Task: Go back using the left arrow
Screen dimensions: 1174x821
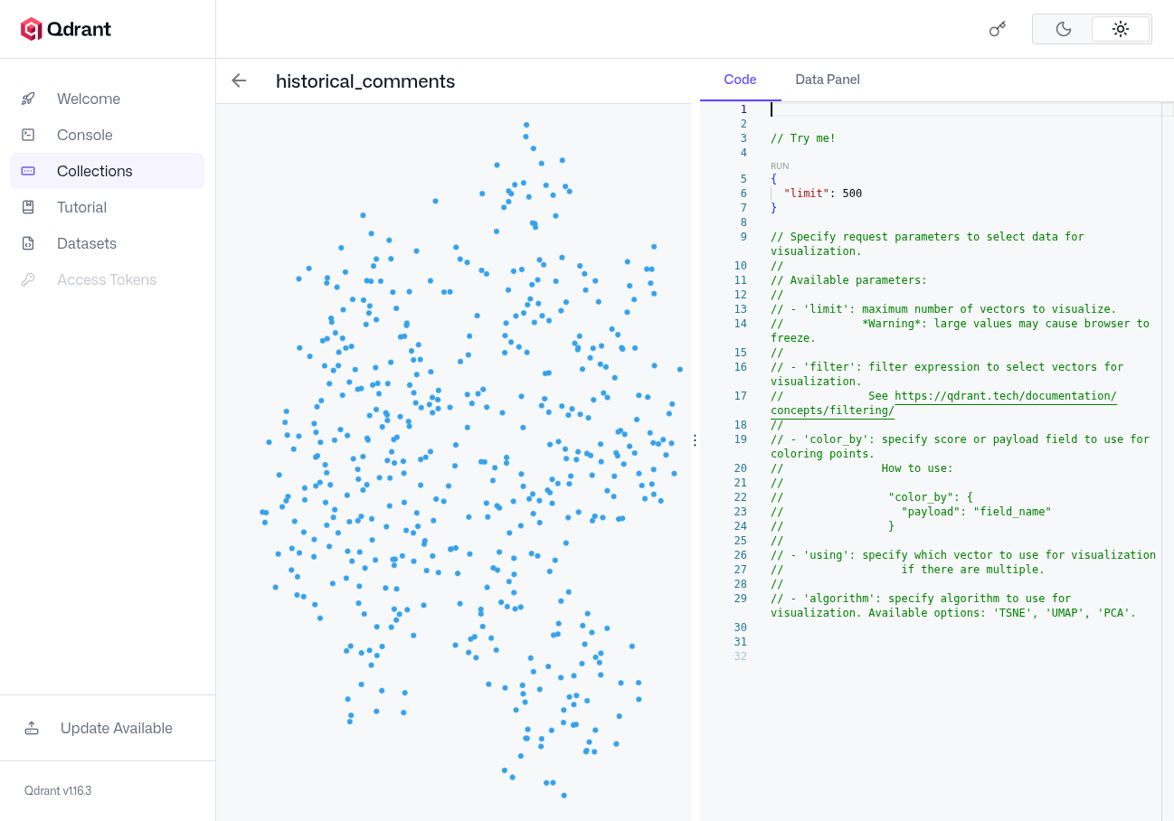Action: tap(239, 80)
